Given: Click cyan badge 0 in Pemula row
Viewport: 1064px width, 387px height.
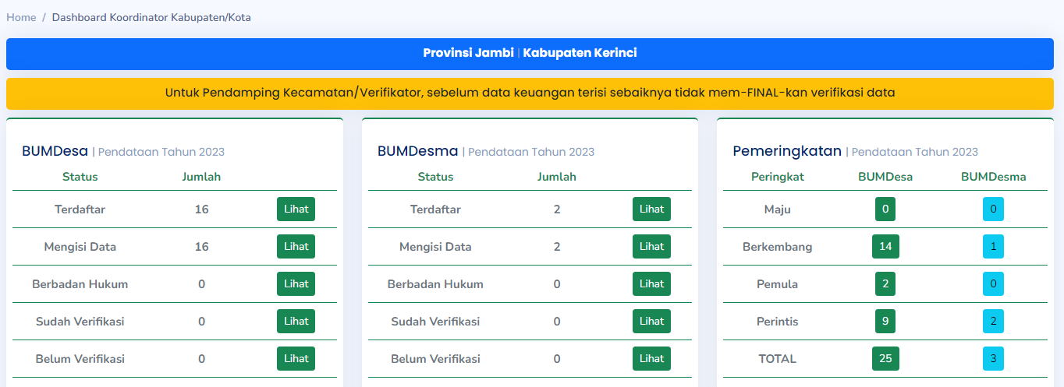Looking at the screenshot, I should pos(993,284).
